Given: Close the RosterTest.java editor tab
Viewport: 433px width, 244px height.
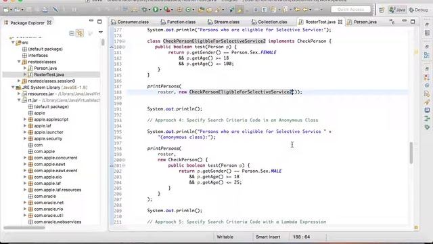Looking at the screenshot, I should coord(340,22).
